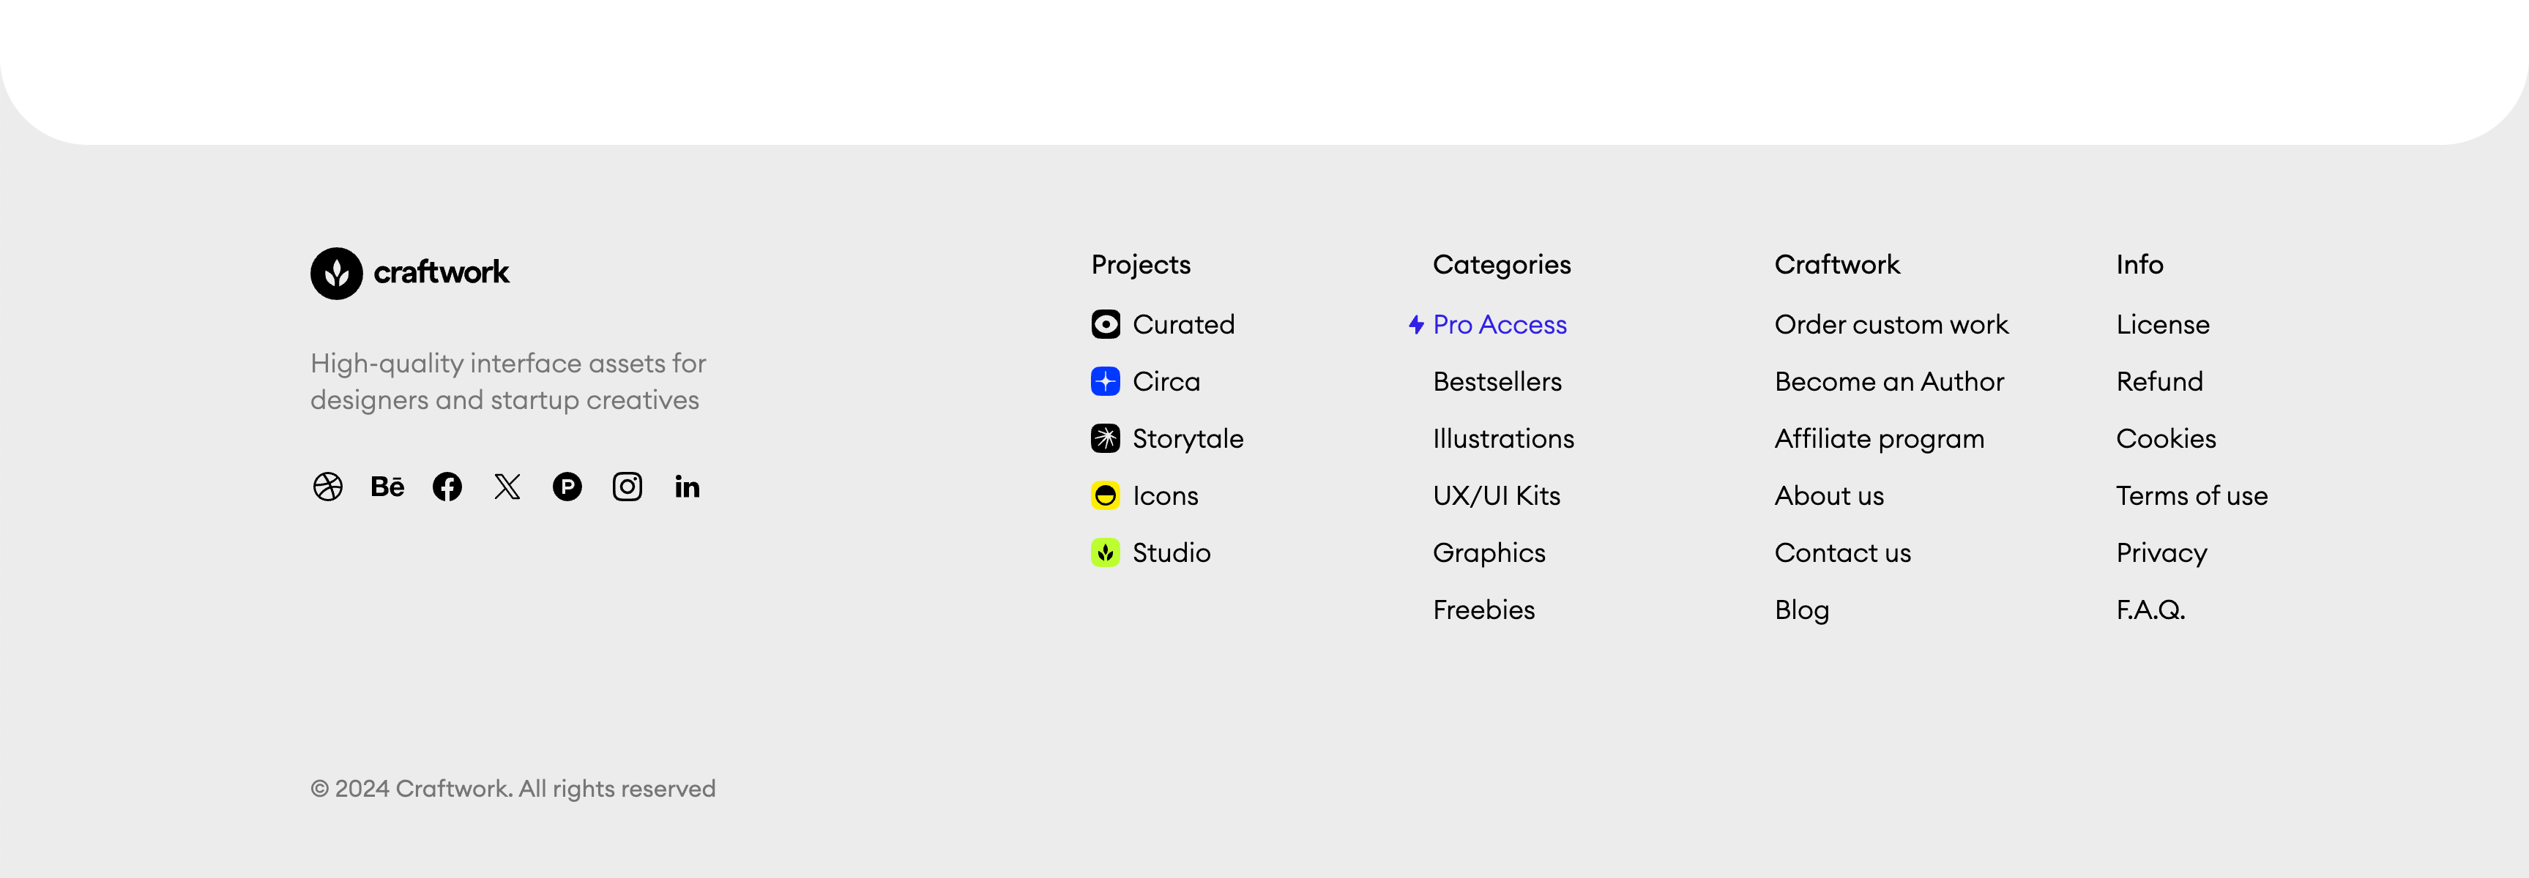Visit the Instagram profile icon

coord(627,487)
